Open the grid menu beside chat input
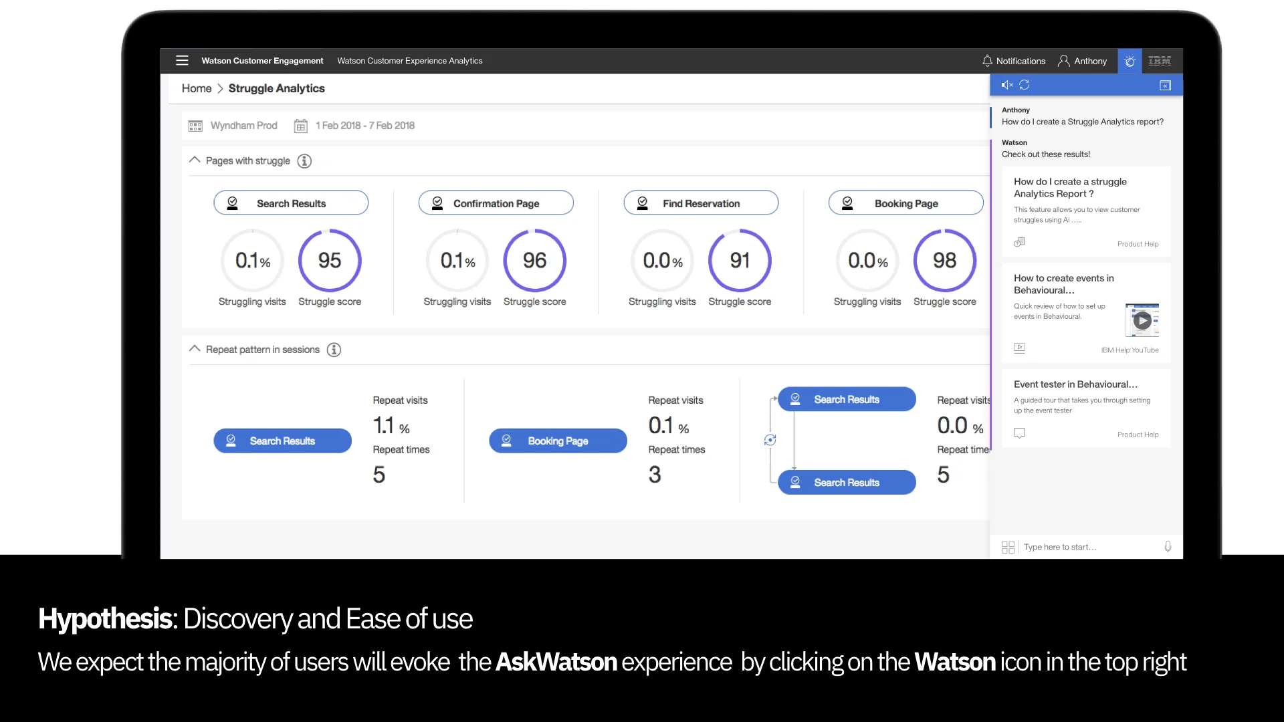1284x722 pixels. [1008, 547]
